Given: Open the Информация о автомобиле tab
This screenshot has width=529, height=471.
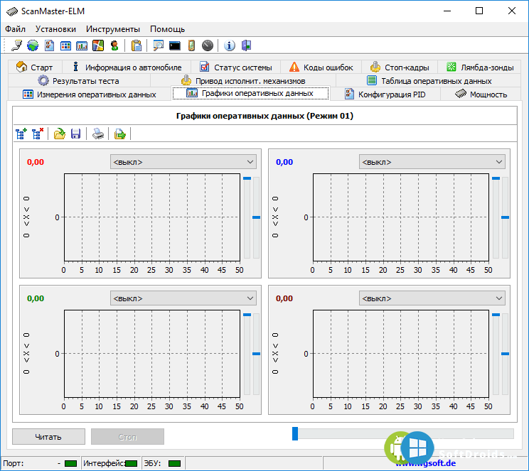Looking at the screenshot, I should tap(127, 67).
